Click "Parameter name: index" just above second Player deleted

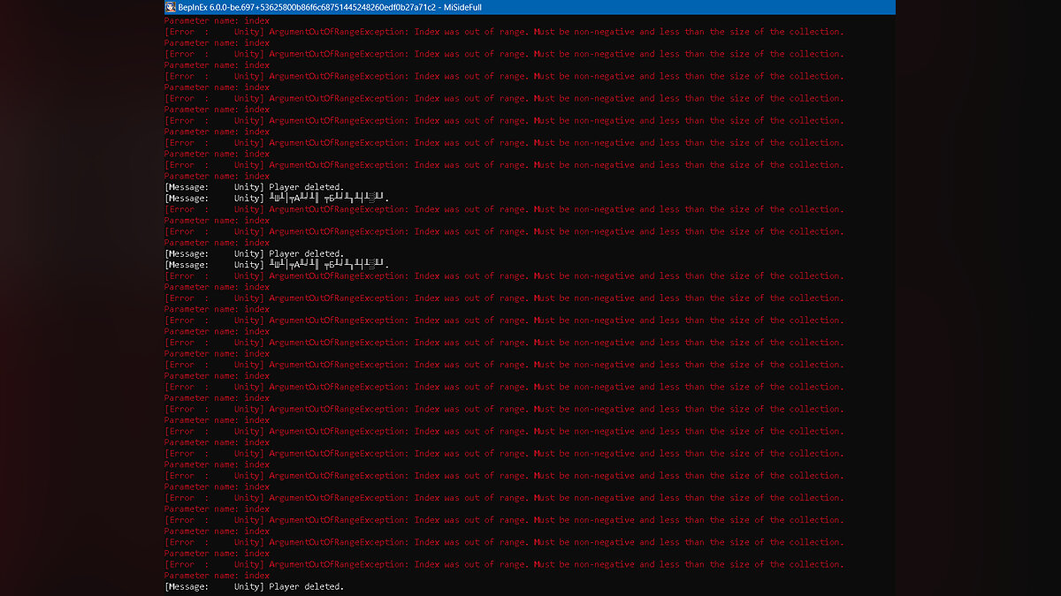218,243
